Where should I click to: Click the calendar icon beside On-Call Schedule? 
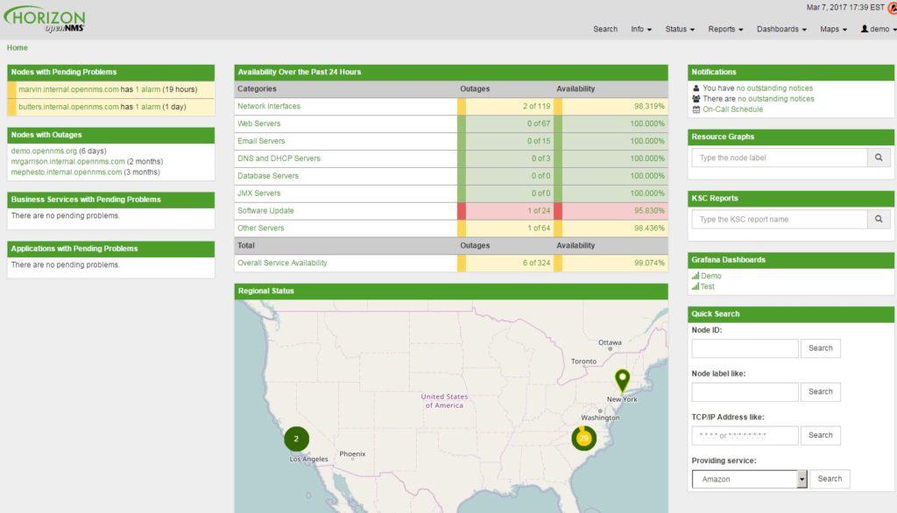click(x=696, y=109)
